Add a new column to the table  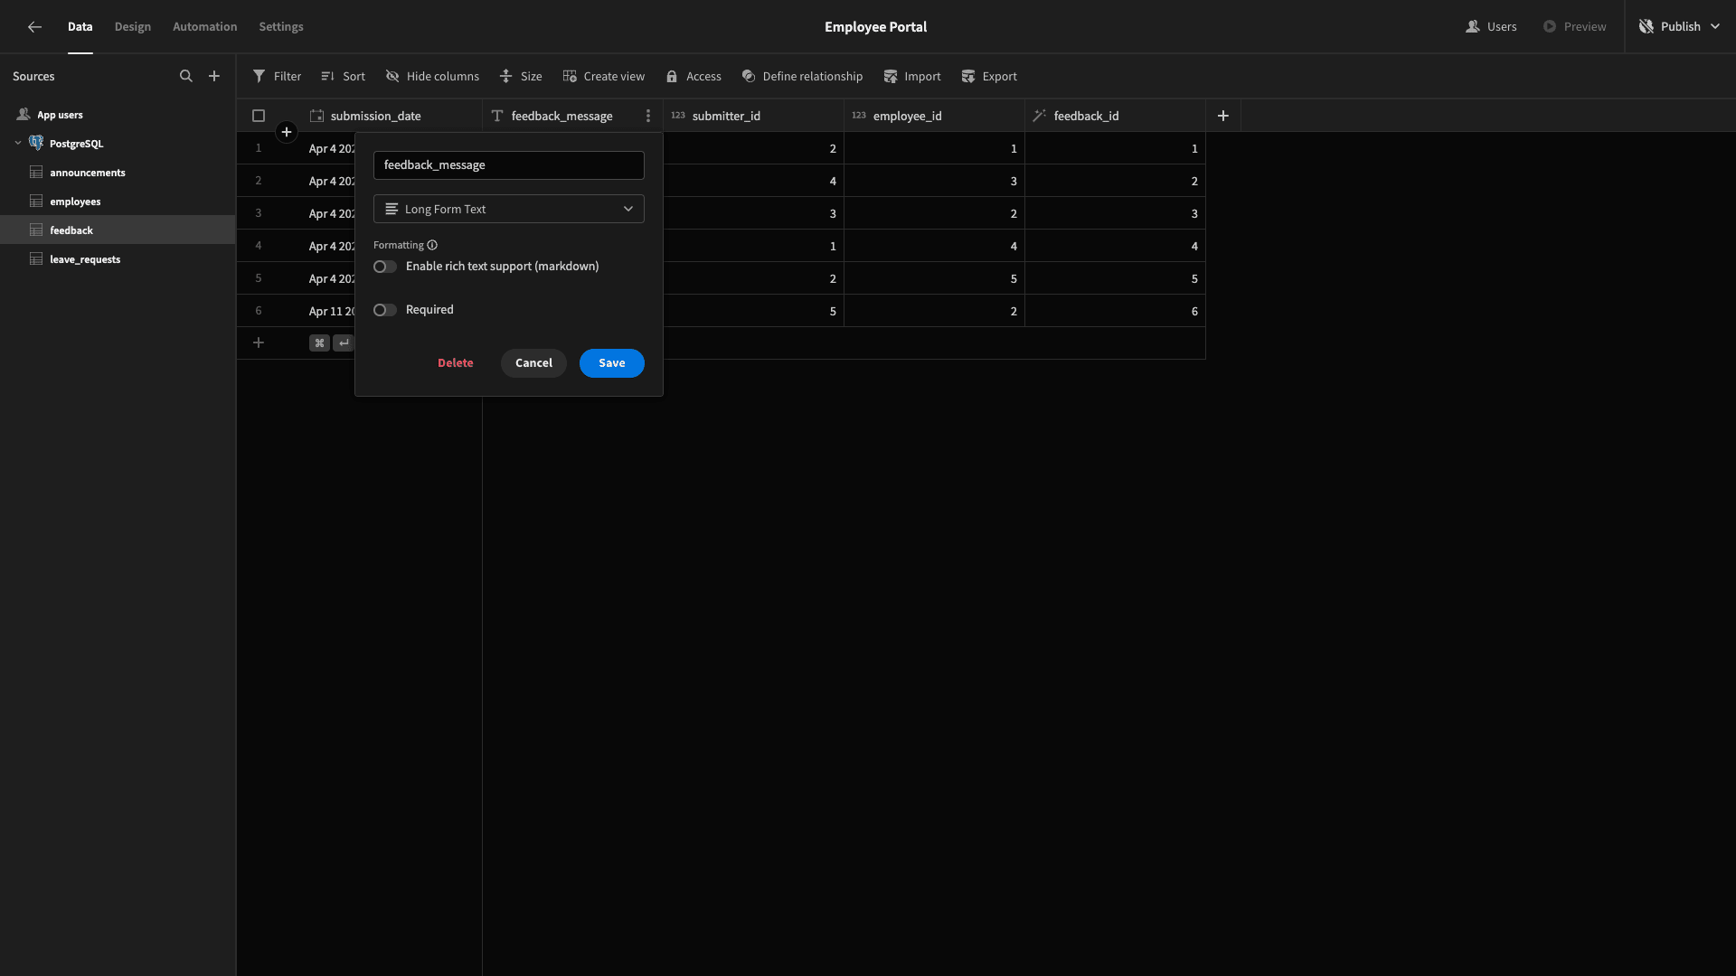[x=1223, y=116]
